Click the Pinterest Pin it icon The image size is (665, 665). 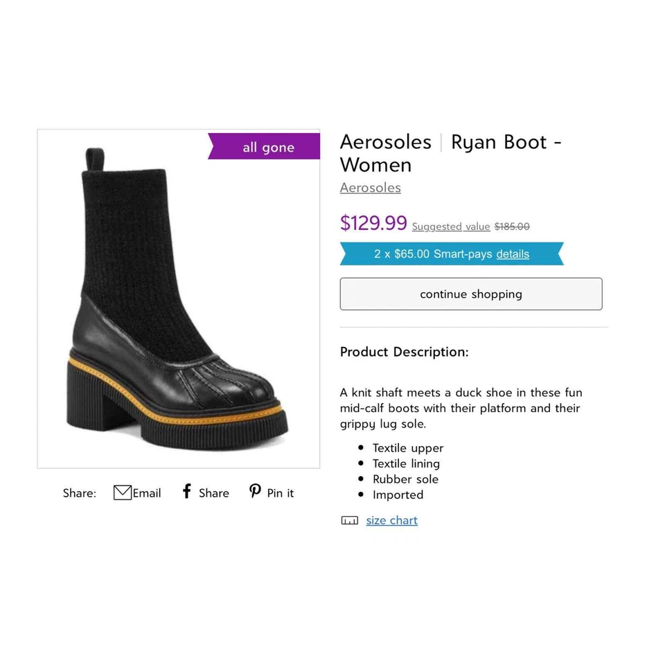254,492
